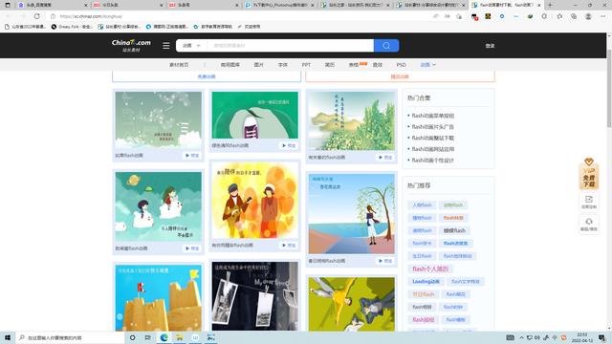Viewport: 612px width, 344px height.
Task: Open the first bookmark in the bookmarks bar
Action: coord(26,27)
